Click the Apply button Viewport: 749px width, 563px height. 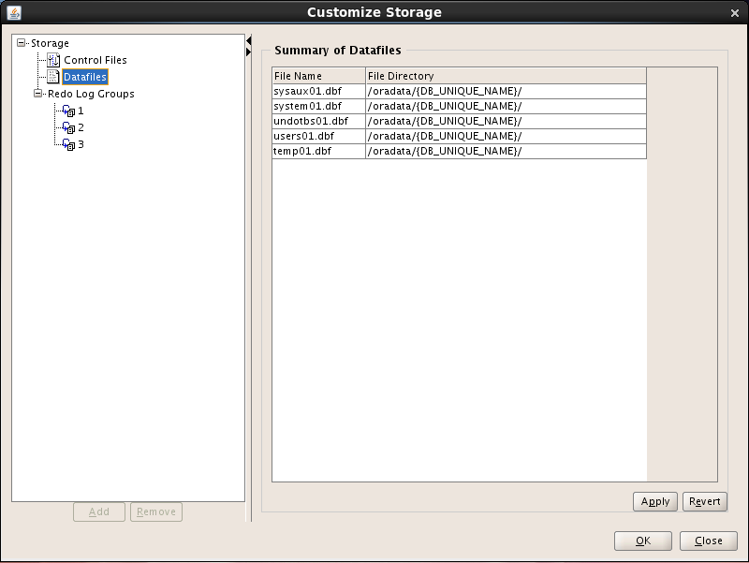pyautogui.click(x=654, y=501)
